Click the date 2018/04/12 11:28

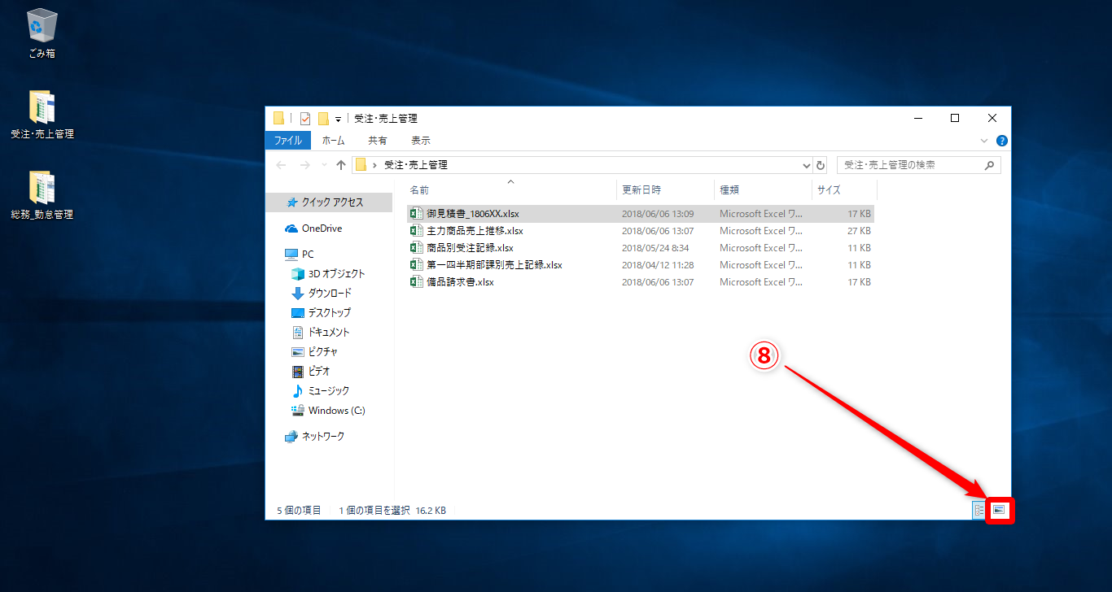(x=658, y=265)
